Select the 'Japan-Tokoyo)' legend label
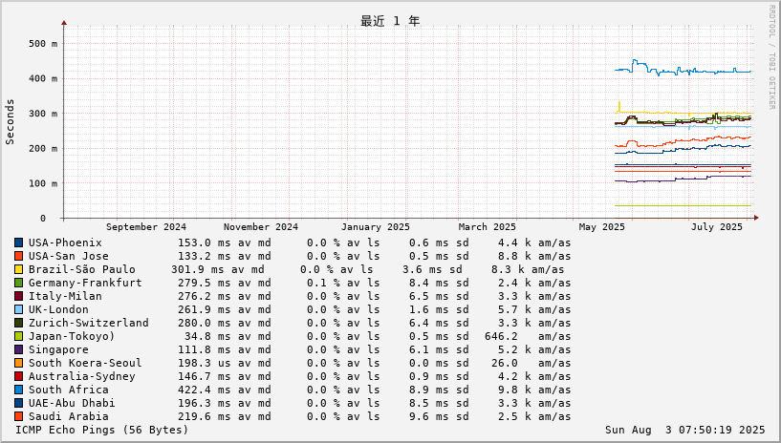The height and width of the screenshot is (443, 781). click(72, 337)
